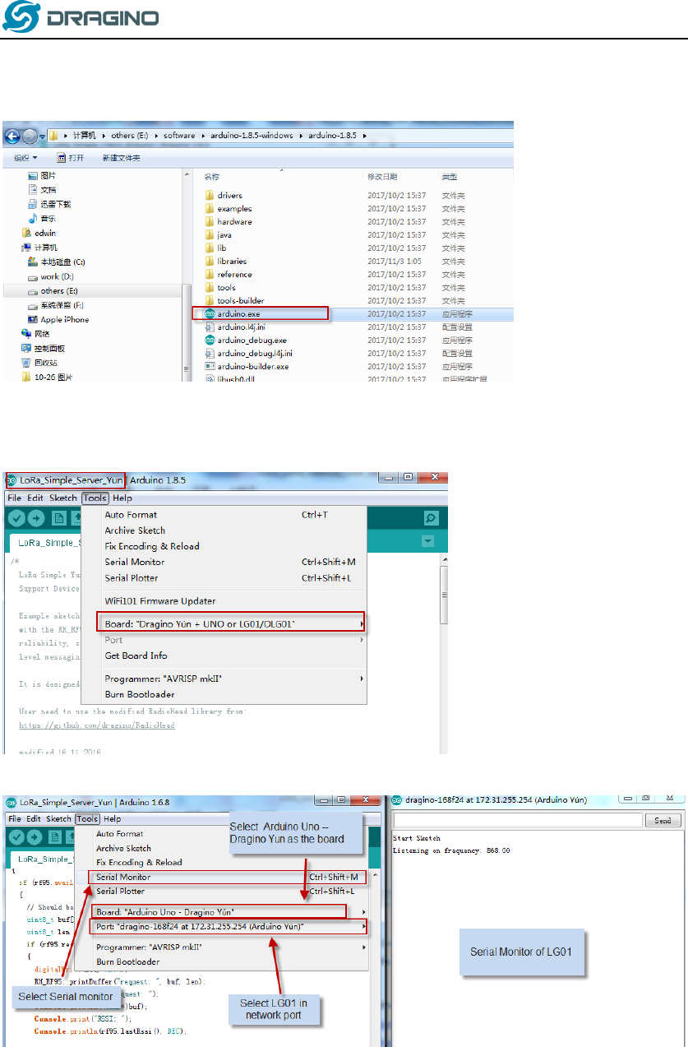688x1047 pixels.
Task: Click 新建文件夹 button in Explorer
Action: point(121,158)
